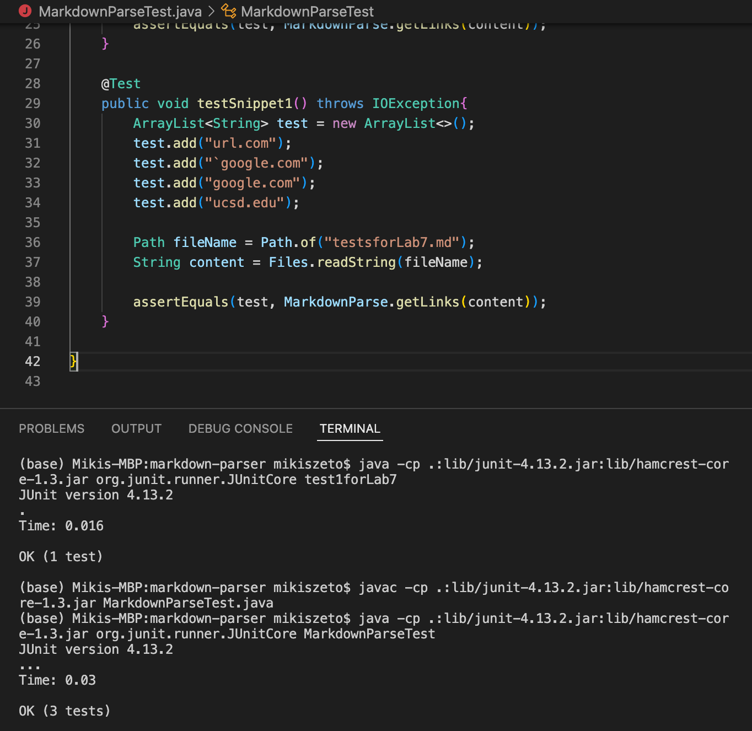Image resolution: width=752 pixels, height=731 pixels.
Task: Click "public" keyword on line 29
Action: (x=125, y=103)
